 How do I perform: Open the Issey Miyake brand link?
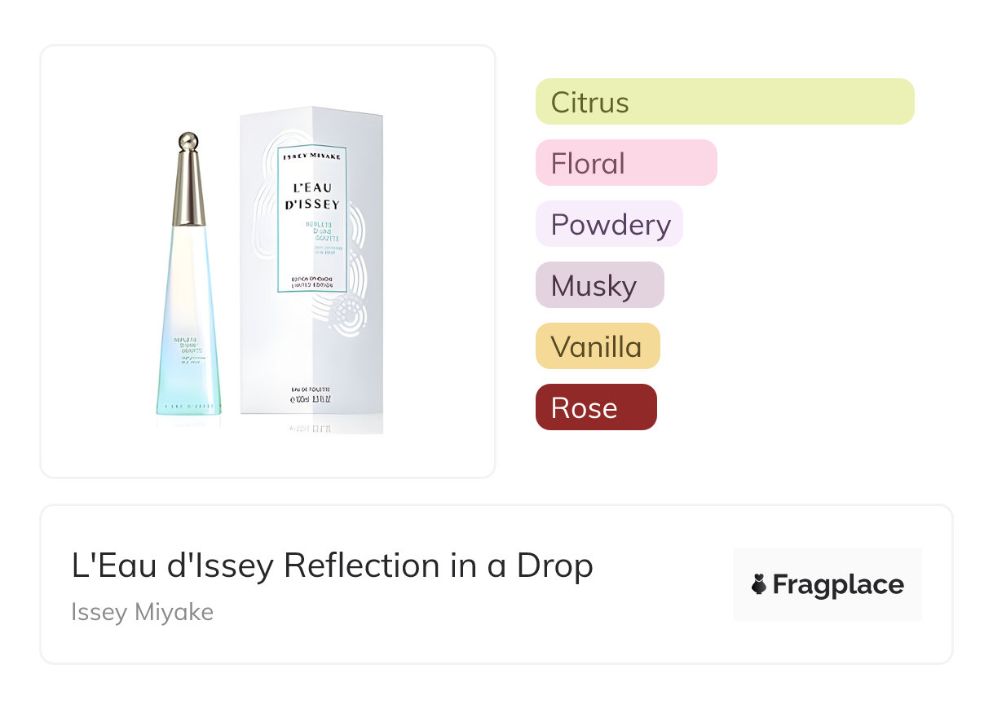click(x=143, y=612)
